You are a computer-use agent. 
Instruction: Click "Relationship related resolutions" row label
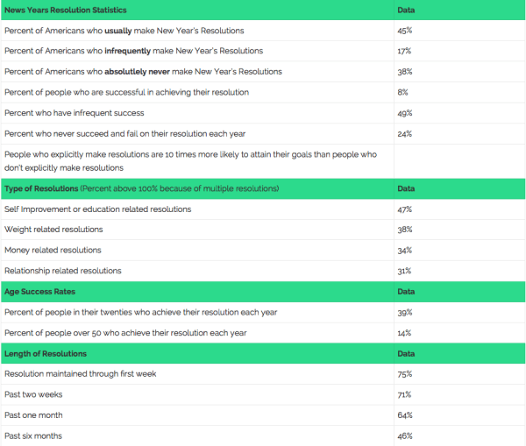tap(62, 271)
